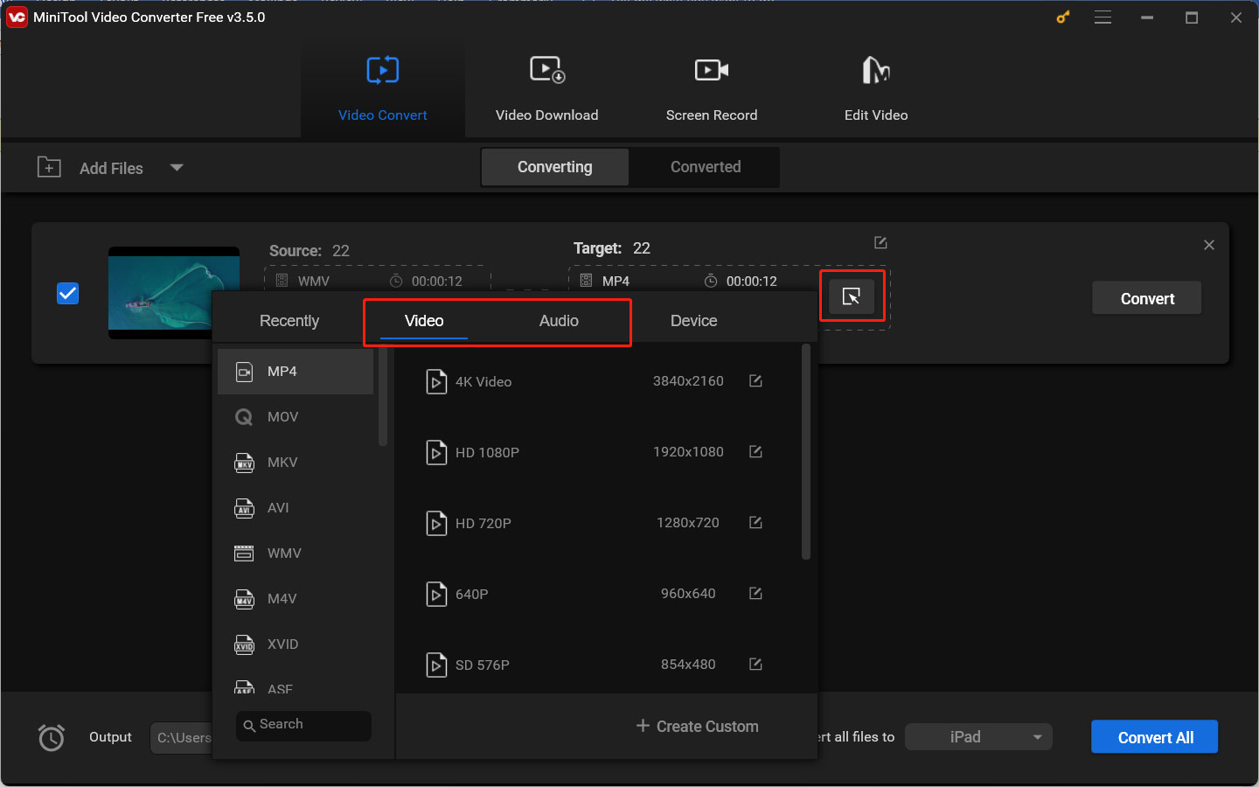Click the Convert button
The height and width of the screenshot is (787, 1259).
click(x=1147, y=298)
